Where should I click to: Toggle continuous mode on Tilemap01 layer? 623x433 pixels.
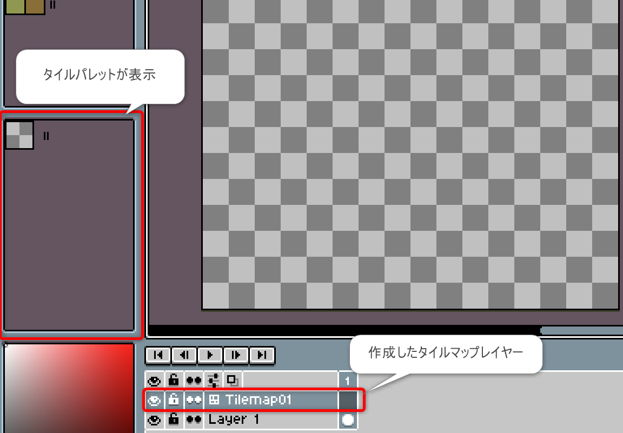(x=194, y=400)
